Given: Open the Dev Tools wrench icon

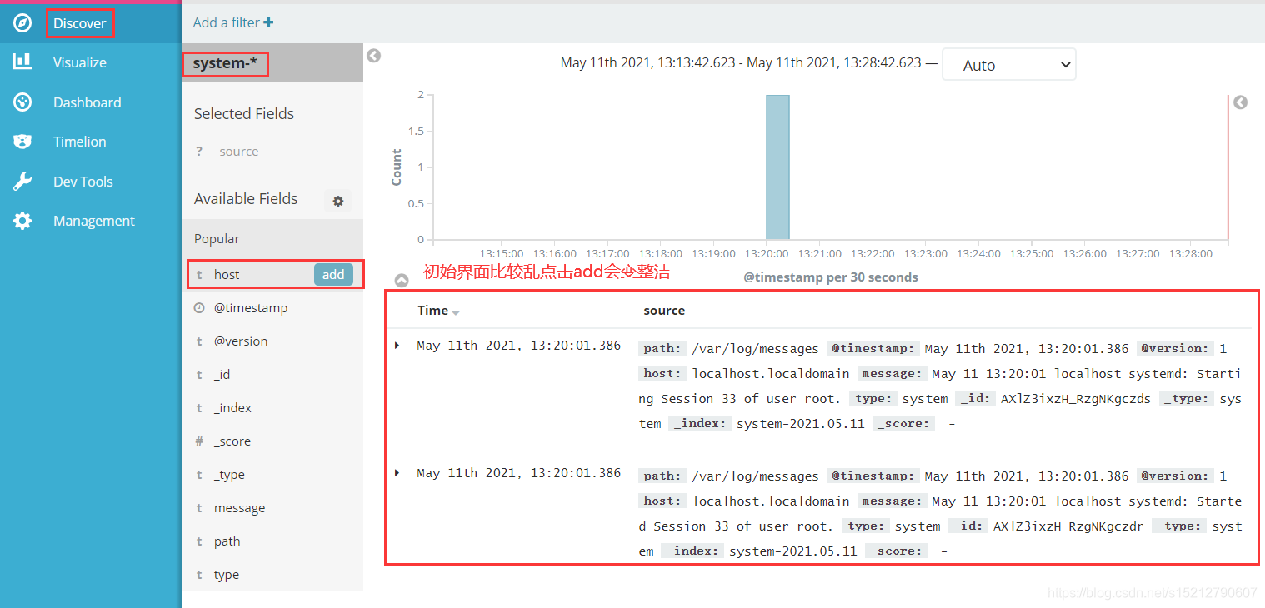Looking at the screenshot, I should [22, 182].
